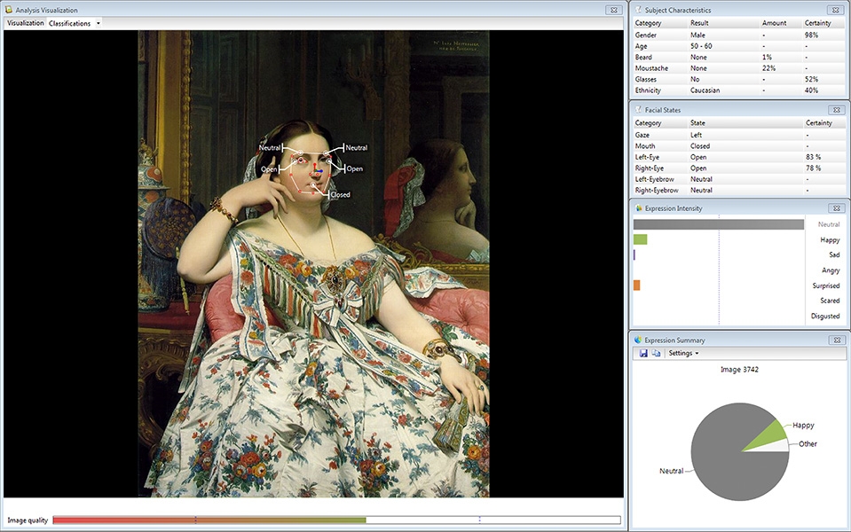Click the green Happy intensity bar
The width and height of the screenshot is (851, 532).
[x=640, y=239]
